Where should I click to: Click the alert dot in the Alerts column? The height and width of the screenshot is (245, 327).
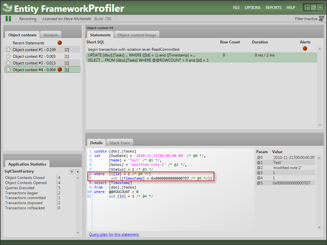point(305,48)
